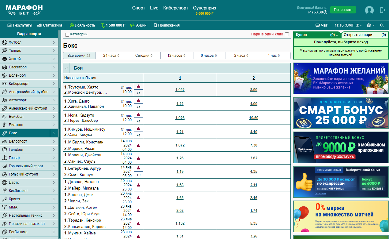Toggle the Категории checkbox
Screen dimensions: 389x239
(67, 34)
